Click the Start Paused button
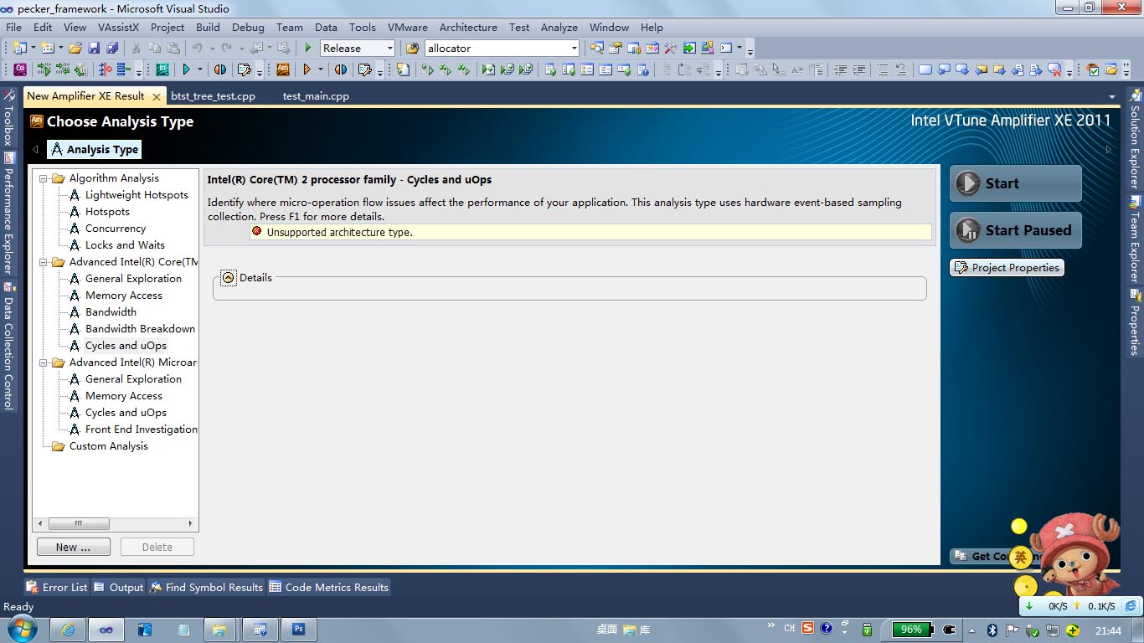The image size is (1144, 643). (x=1015, y=230)
